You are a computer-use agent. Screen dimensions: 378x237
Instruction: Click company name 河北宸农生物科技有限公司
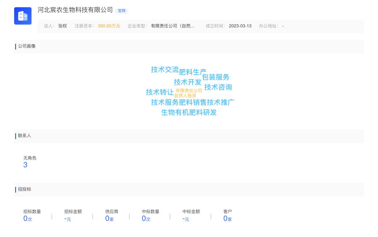coord(75,10)
